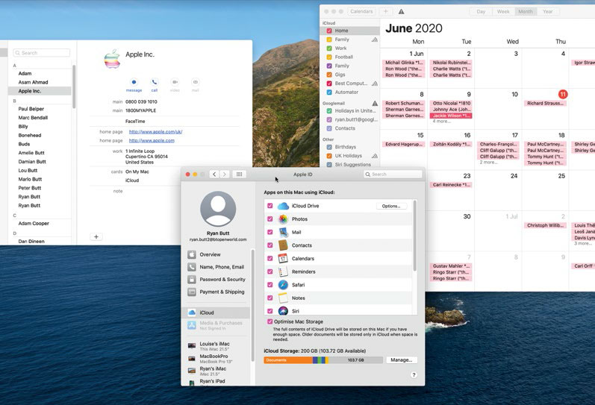
Task: Toggle the Automator calendar checkbox
Action: point(329,92)
